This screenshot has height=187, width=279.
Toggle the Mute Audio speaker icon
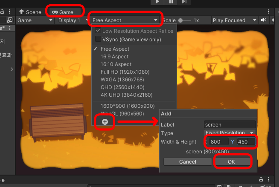click(x=264, y=20)
